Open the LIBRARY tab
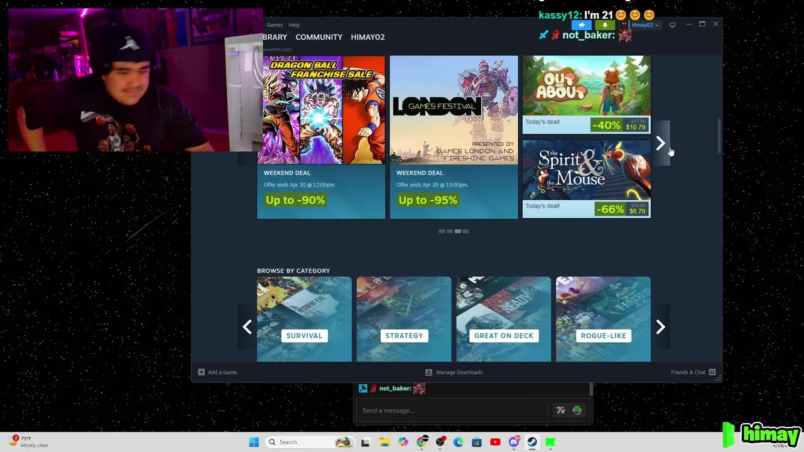The image size is (804, 452). tap(275, 37)
